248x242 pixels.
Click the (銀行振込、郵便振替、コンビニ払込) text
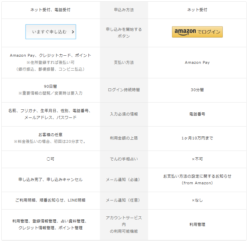[x=50, y=69]
